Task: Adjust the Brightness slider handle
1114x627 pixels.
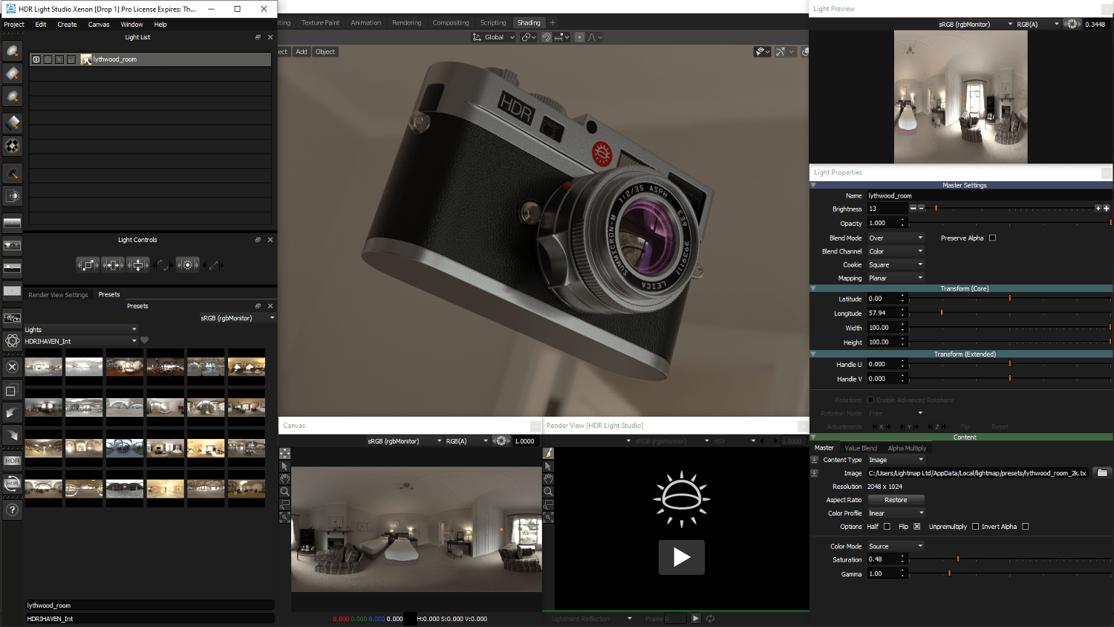Action: (936, 209)
